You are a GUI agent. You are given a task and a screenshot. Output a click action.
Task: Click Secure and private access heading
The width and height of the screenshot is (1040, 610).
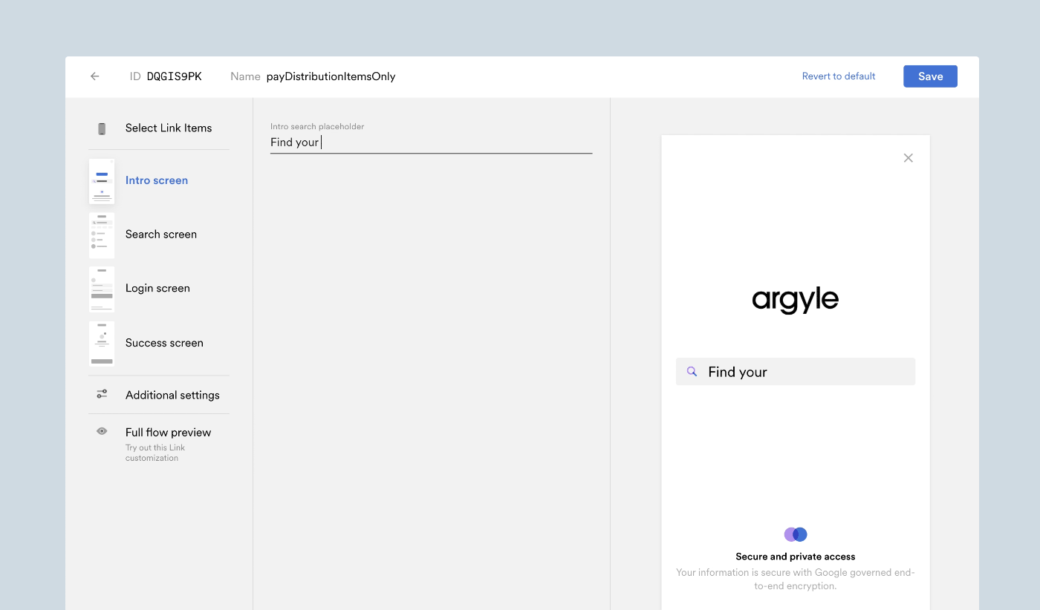(796, 557)
